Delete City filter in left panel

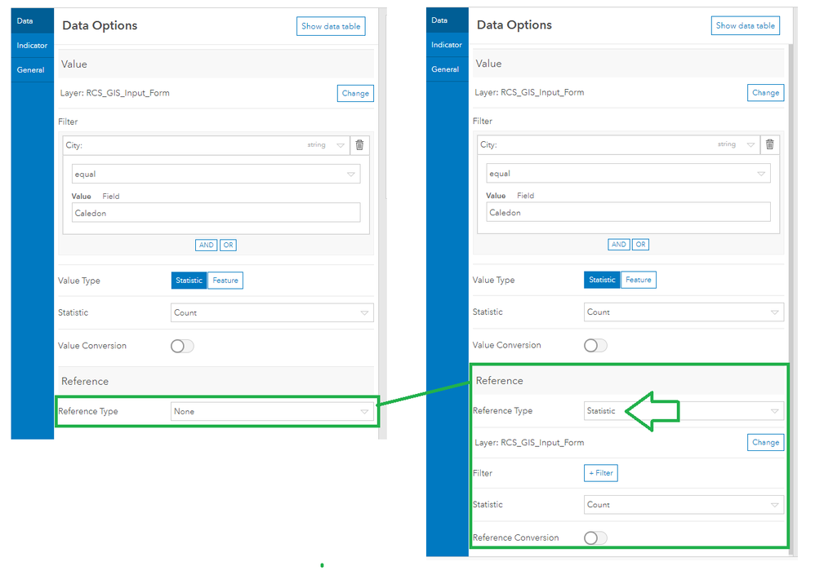click(359, 145)
